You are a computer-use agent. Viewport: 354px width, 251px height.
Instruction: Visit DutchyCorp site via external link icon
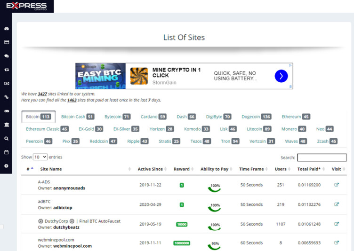coord(337,224)
